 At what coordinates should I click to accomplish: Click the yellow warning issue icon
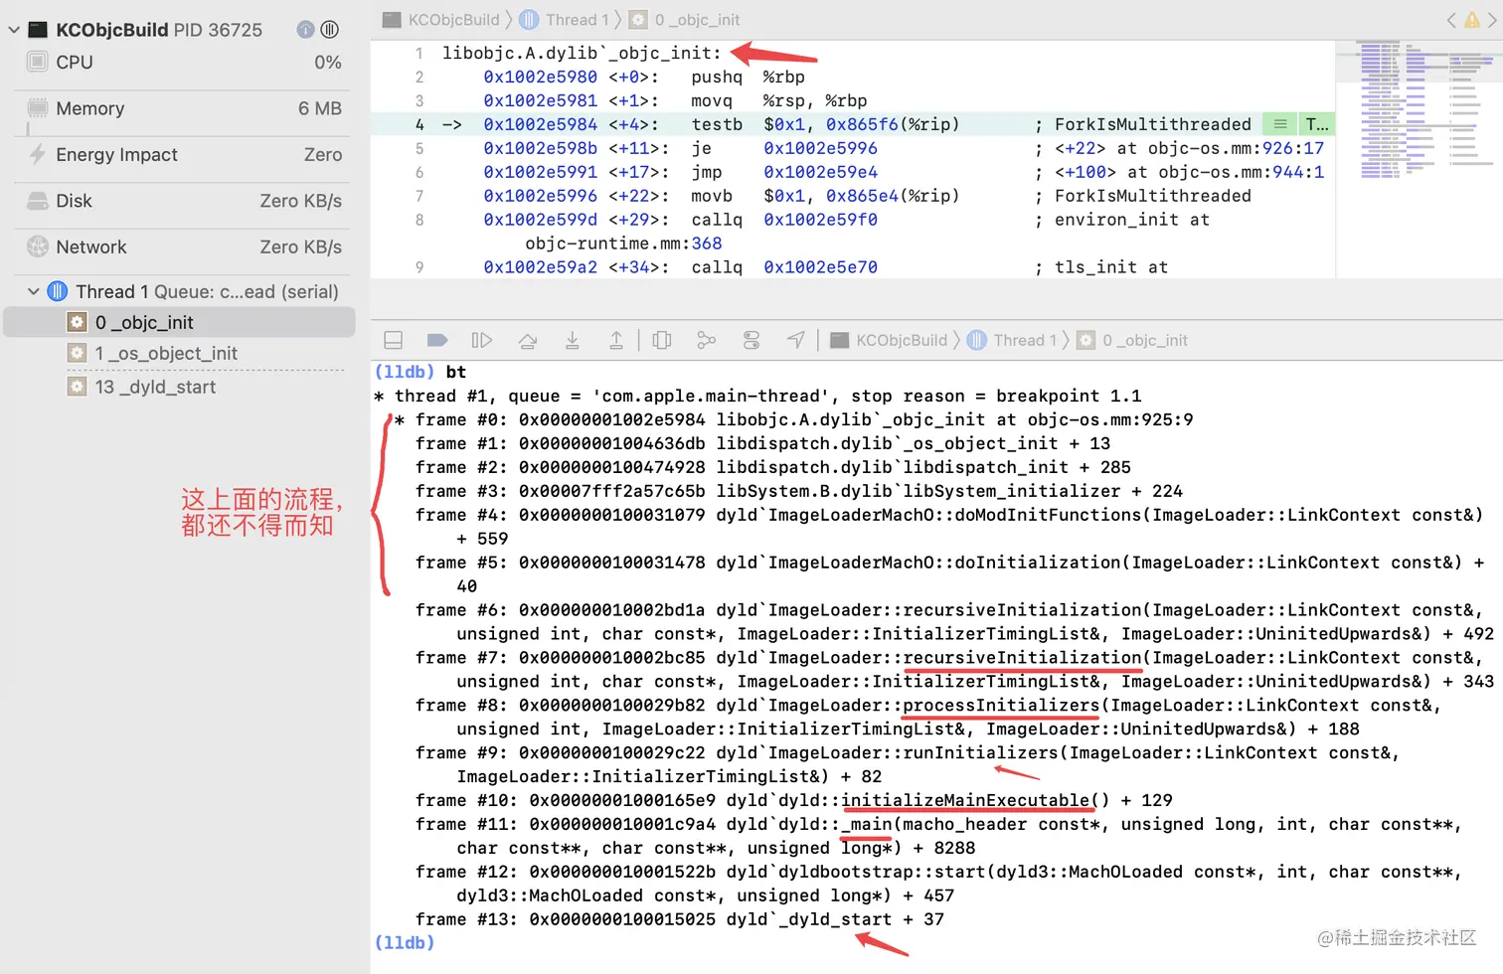[x=1472, y=20]
